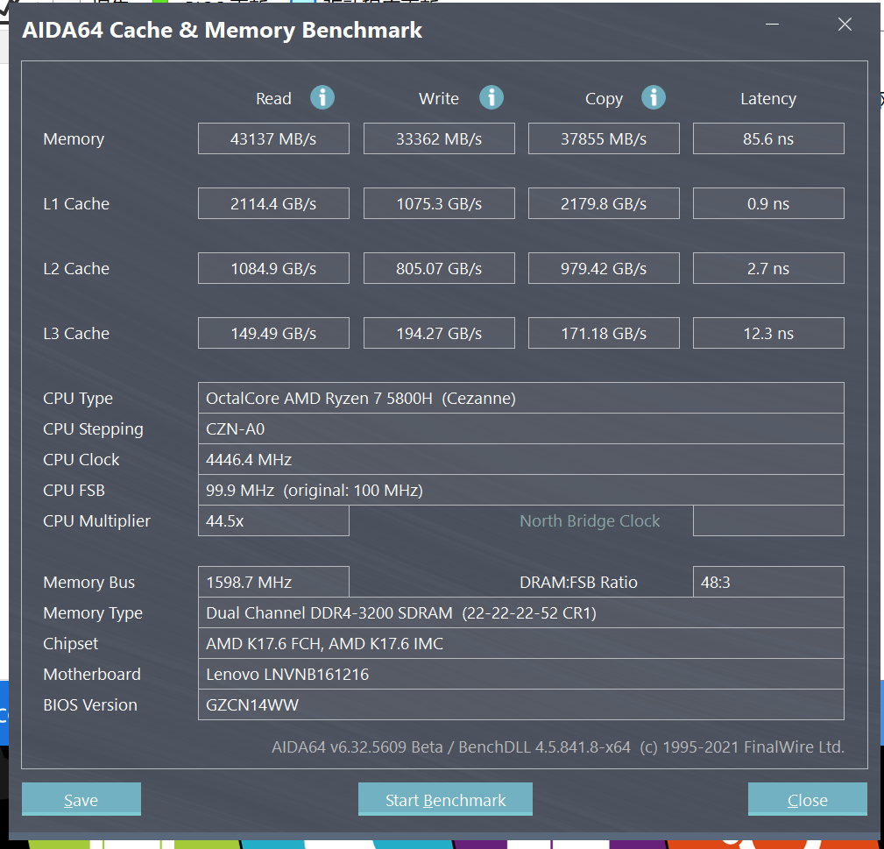
Task: Click the CPU Multiplier field showing 44.5x
Action: click(x=272, y=520)
